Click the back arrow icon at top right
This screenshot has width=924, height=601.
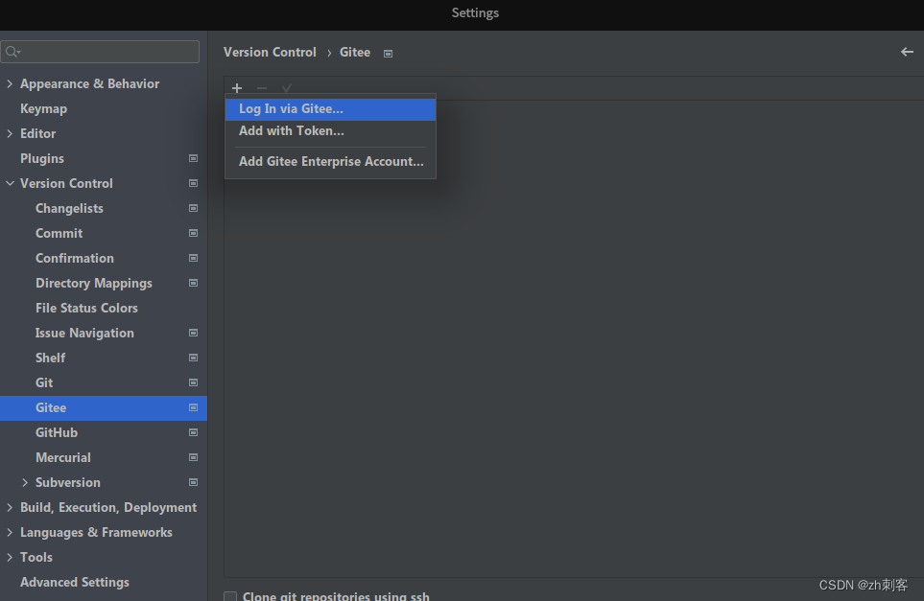pyautogui.click(x=907, y=52)
